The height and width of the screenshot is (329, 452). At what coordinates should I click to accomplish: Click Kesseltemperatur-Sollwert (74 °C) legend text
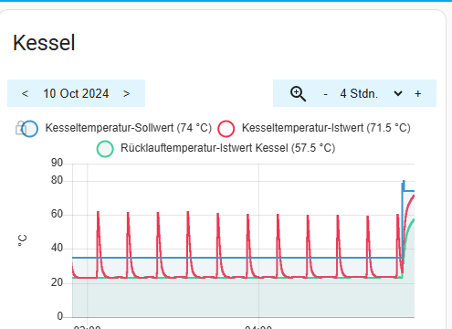(x=129, y=128)
